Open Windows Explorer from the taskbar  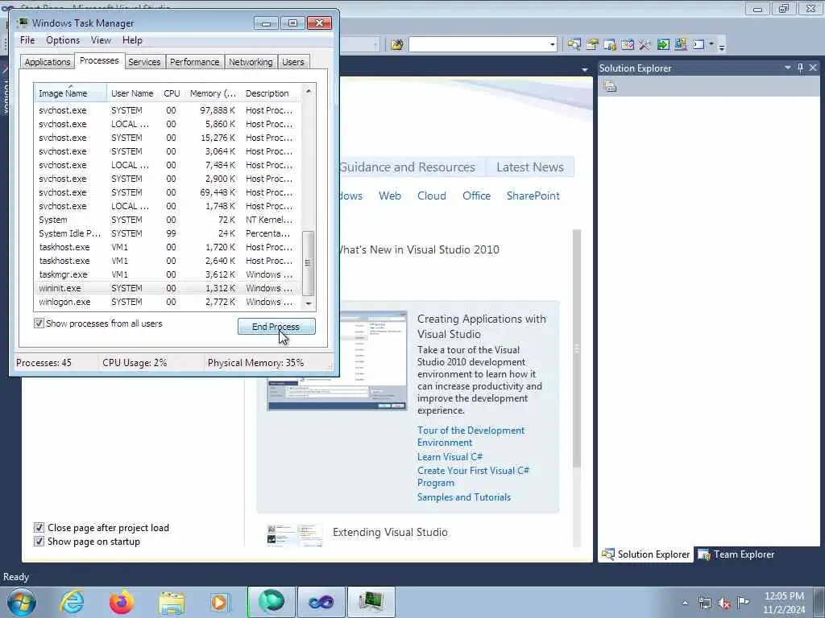click(172, 602)
